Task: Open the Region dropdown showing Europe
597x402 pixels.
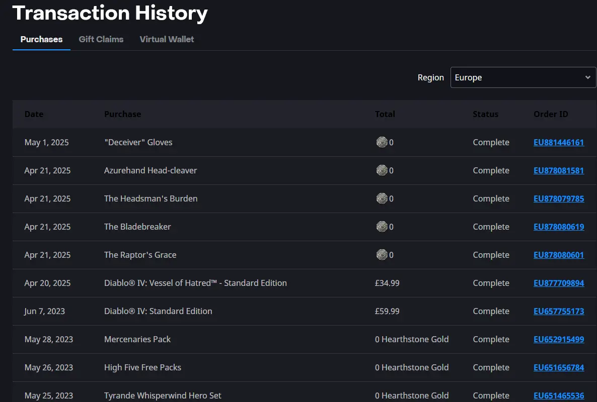Action: click(523, 77)
